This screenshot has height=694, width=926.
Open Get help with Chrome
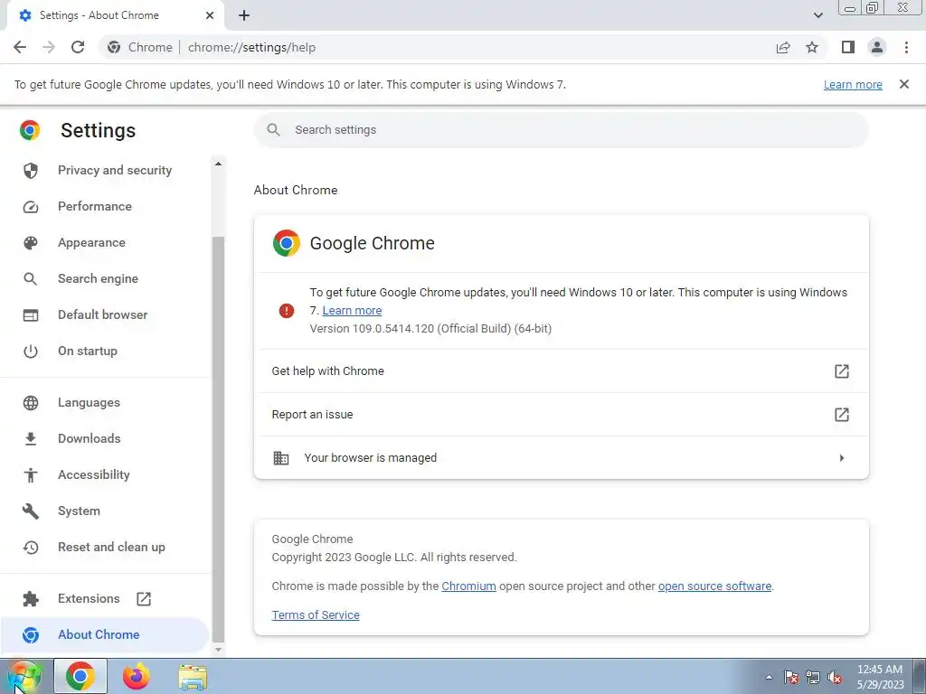(561, 371)
